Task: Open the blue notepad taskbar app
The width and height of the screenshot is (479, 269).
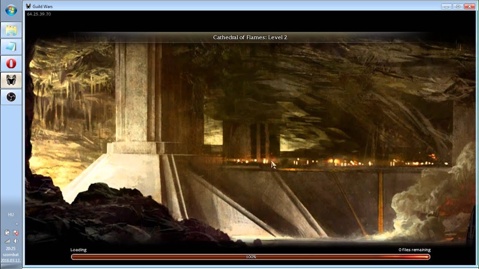Action: click(11, 47)
